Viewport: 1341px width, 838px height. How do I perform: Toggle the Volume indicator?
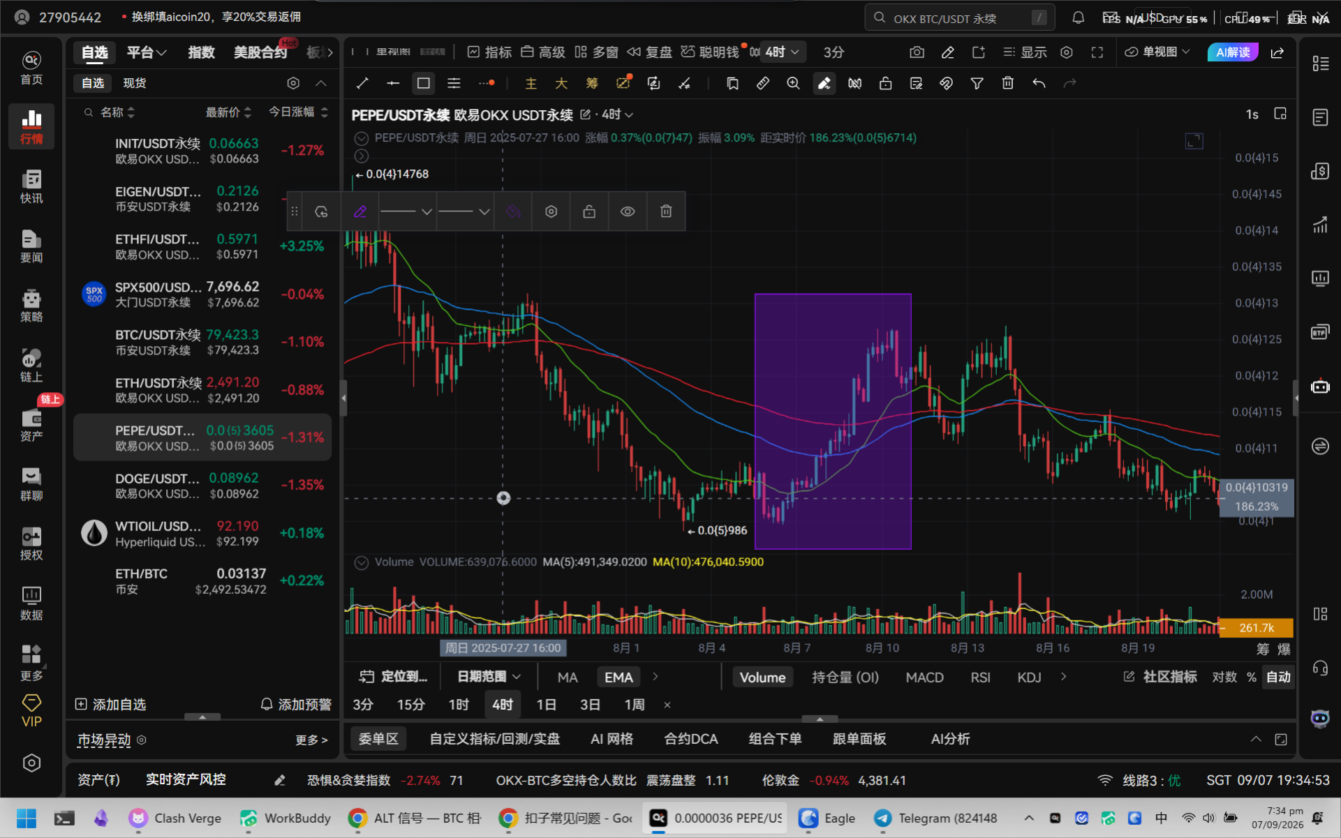pos(762,677)
